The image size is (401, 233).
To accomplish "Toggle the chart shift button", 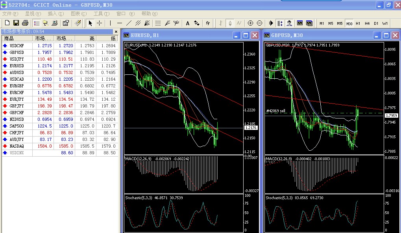I will 280,23.
